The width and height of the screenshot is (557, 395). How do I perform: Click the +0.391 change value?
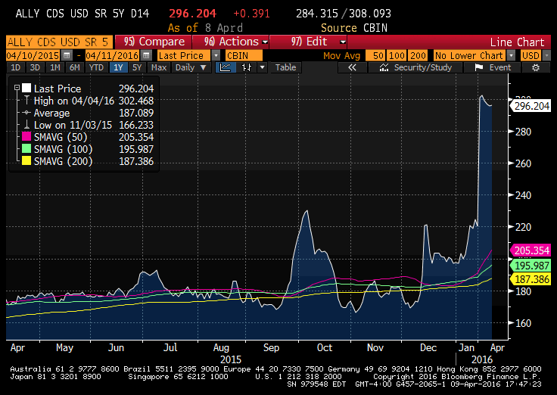[x=251, y=14]
